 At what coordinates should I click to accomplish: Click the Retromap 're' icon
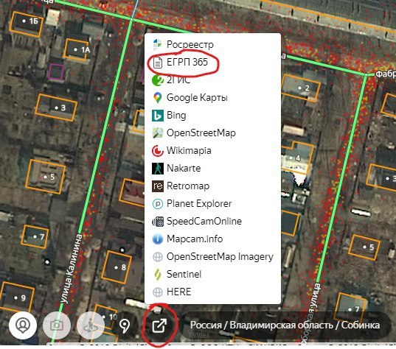coord(158,186)
